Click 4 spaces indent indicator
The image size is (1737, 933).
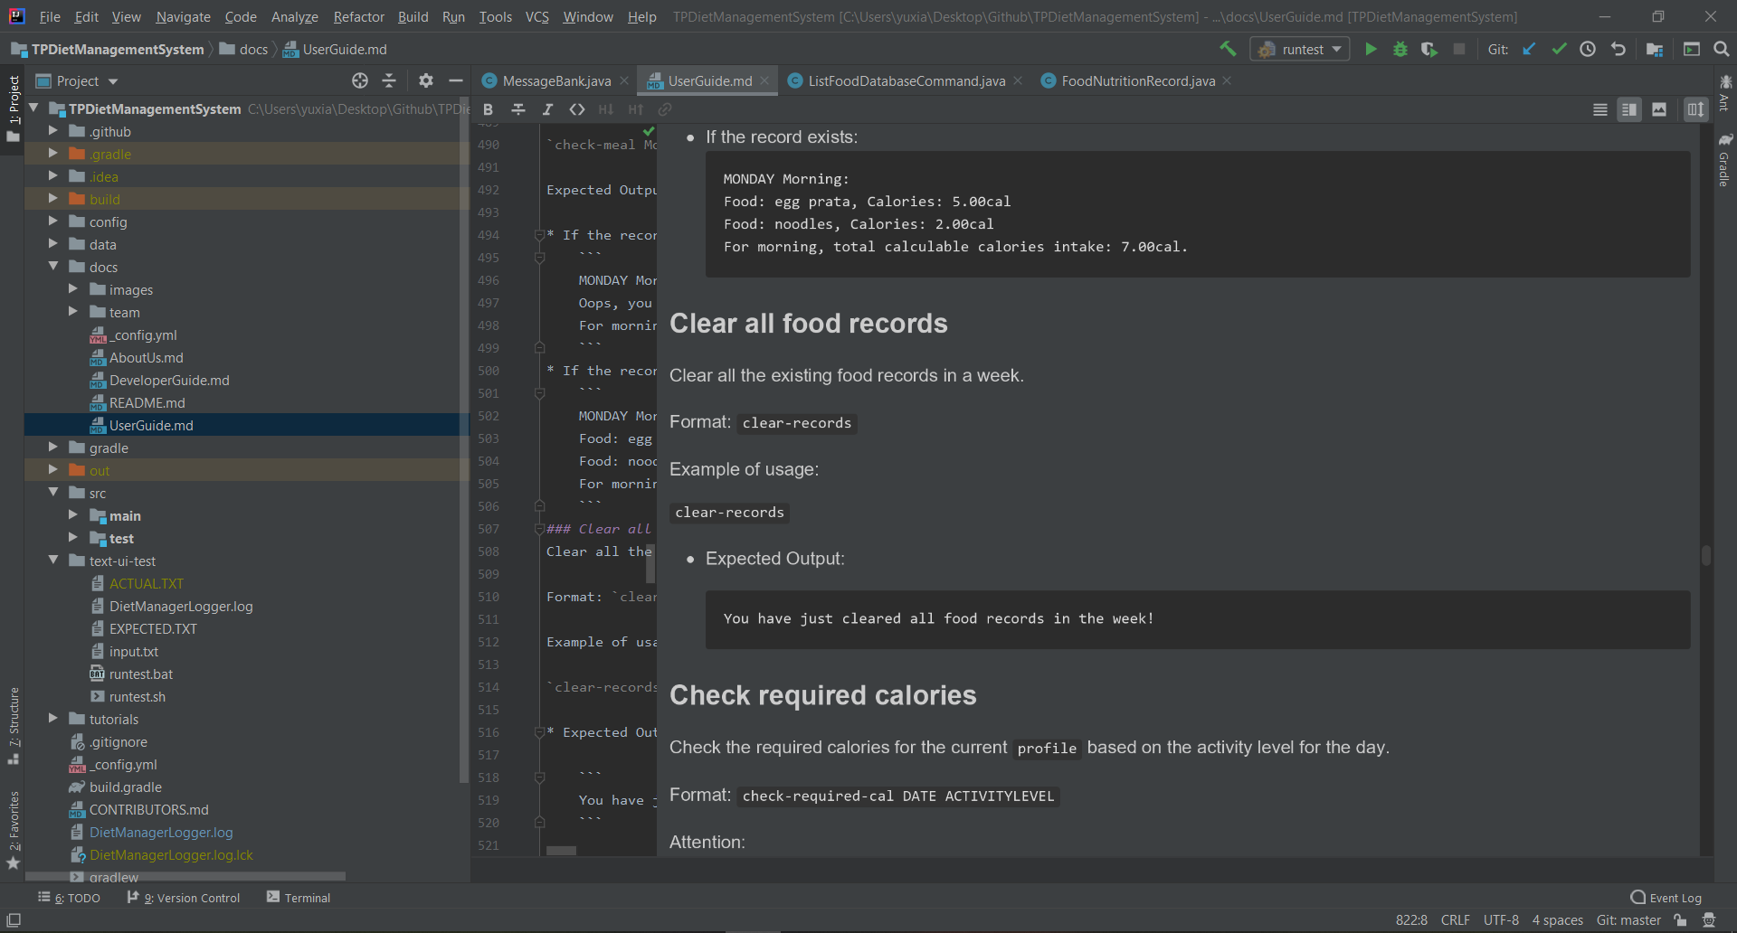(x=1557, y=920)
